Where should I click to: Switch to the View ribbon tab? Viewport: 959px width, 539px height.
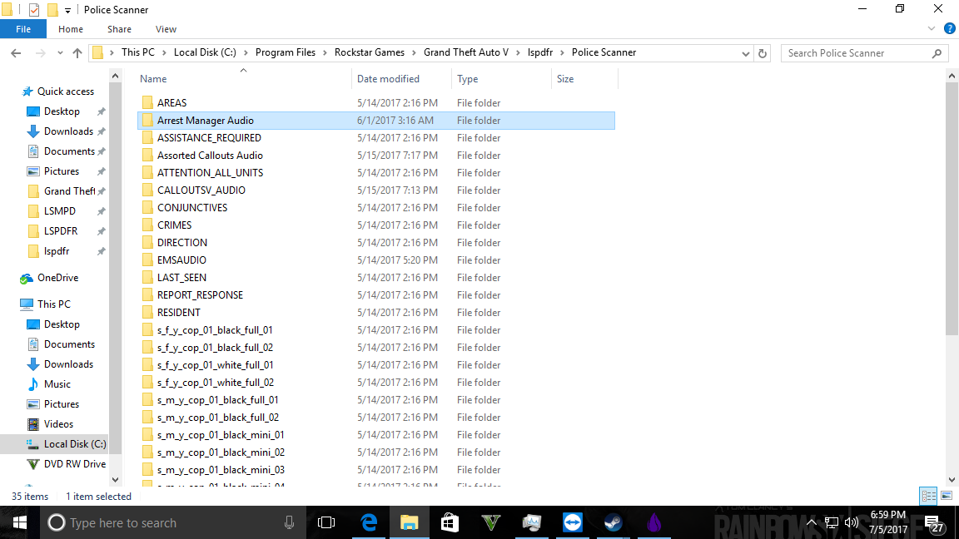click(x=166, y=29)
